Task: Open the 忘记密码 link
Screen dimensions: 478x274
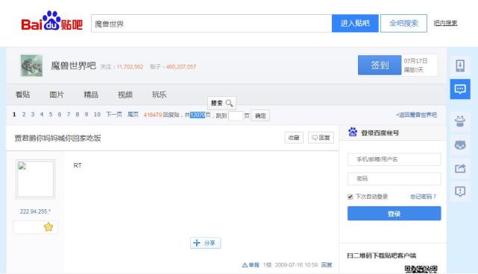Action: 423,197
